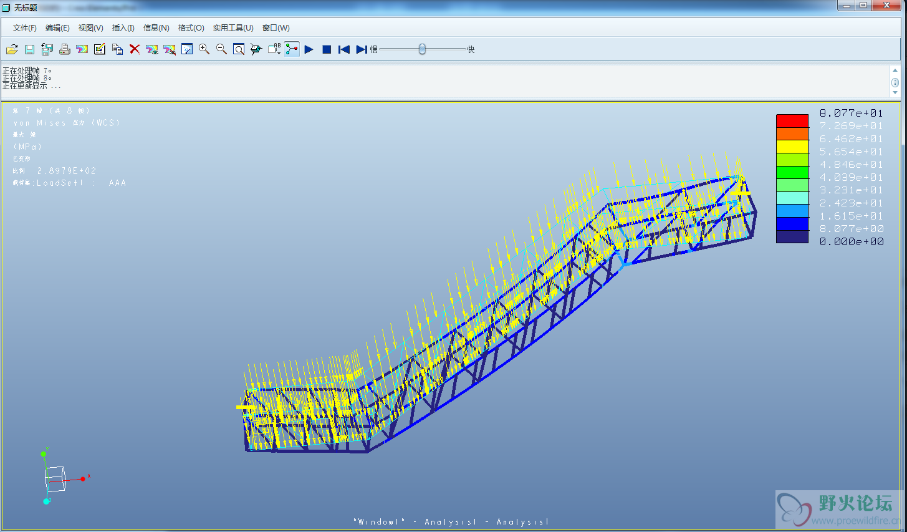Open the 视图(V) menu
Screen dimensions: 907x532
90,28
